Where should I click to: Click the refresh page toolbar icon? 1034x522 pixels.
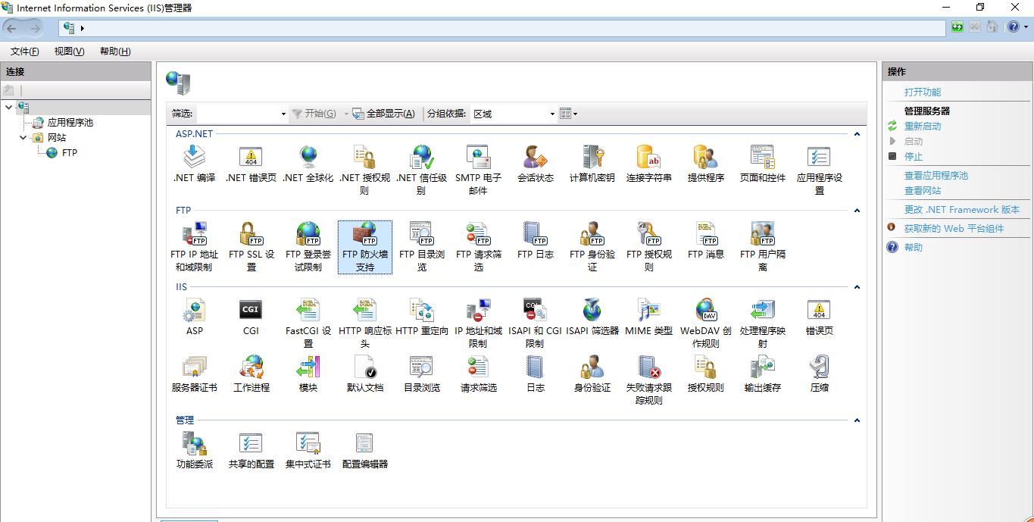coord(957,27)
